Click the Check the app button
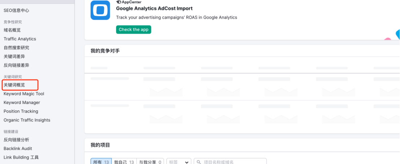 [134, 29]
